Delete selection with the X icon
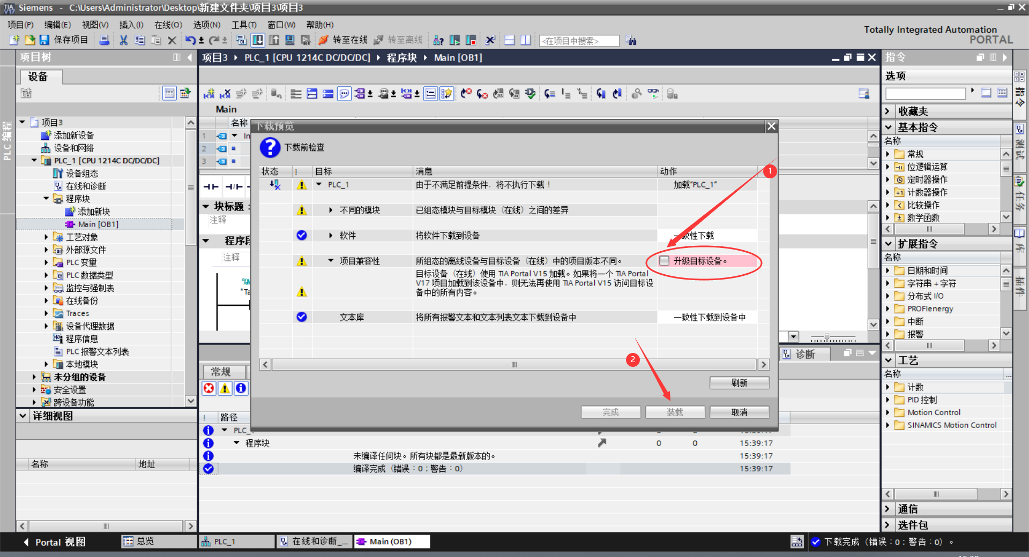This screenshot has width=1029, height=557. (x=172, y=40)
